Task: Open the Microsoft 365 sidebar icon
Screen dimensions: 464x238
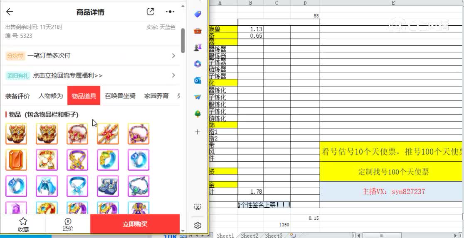Action: pos(197,63)
